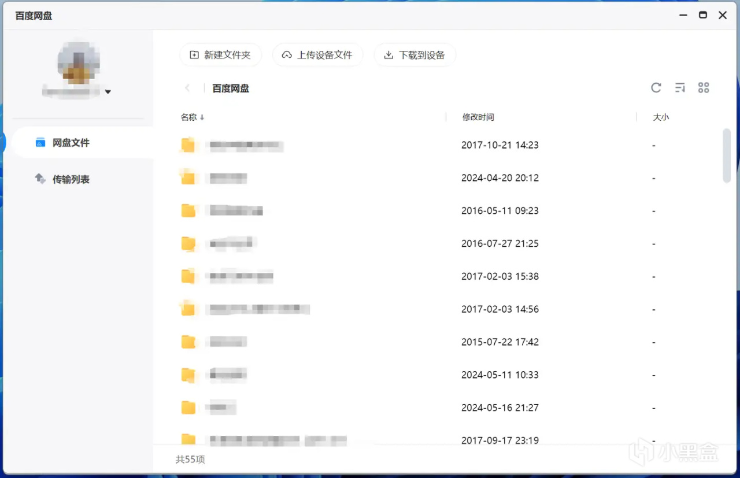Select folder icon dated 2024-05-11 10:33
740x478 pixels.
(188, 375)
